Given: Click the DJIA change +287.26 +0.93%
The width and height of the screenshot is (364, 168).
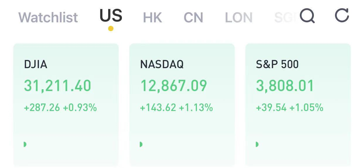Looking at the screenshot, I should coord(60,108).
